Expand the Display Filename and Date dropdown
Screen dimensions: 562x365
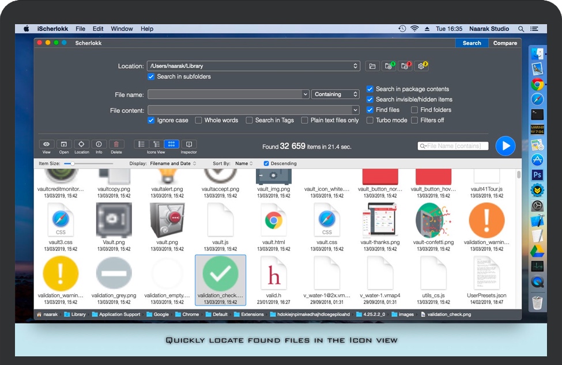[173, 164]
